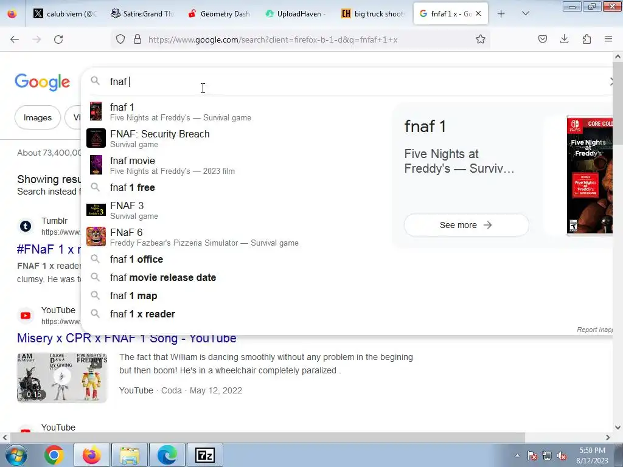Close the fnfaf 1 x Google tab
The image size is (623, 467).
click(x=478, y=13)
